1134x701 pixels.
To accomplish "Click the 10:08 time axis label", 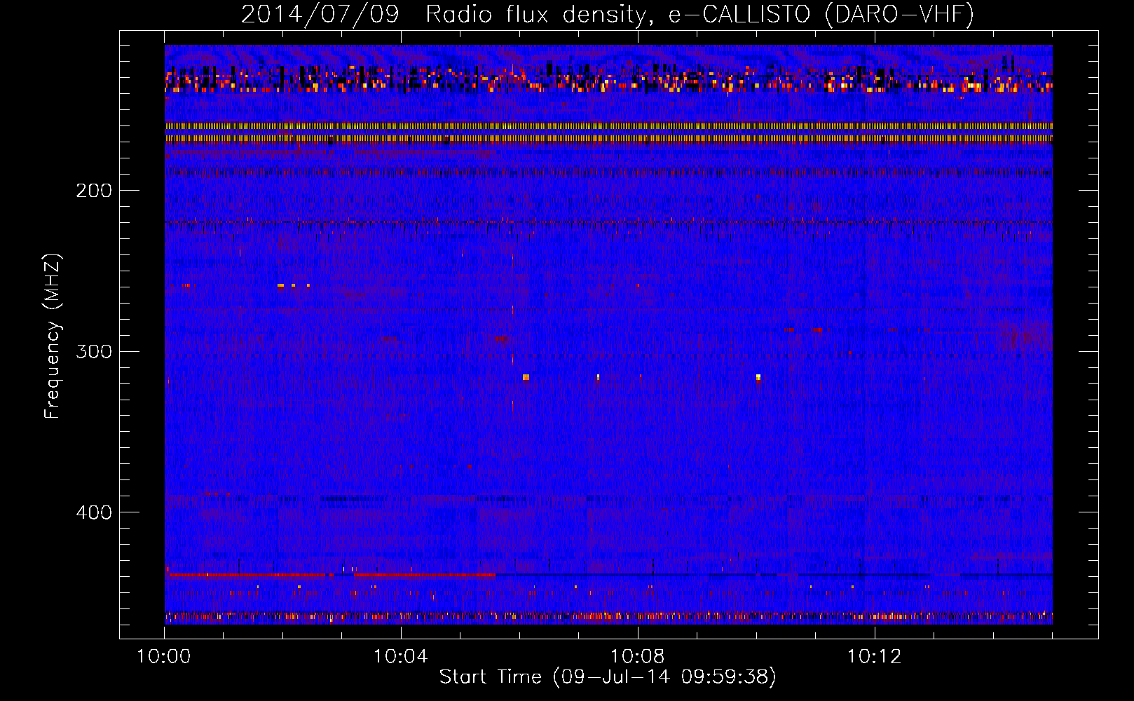I will tap(637, 657).
